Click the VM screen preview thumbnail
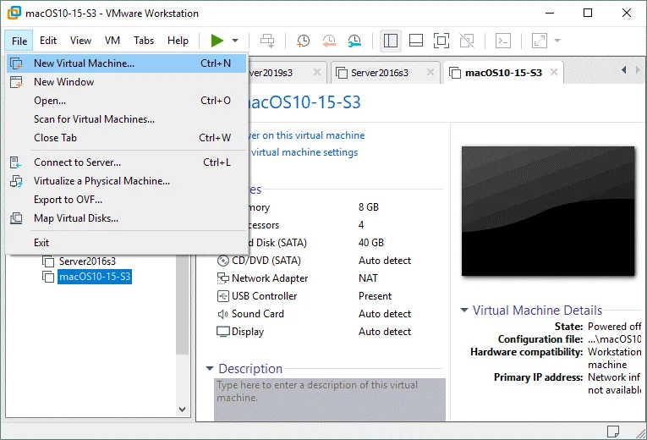The image size is (647, 440). [x=547, y=213]
